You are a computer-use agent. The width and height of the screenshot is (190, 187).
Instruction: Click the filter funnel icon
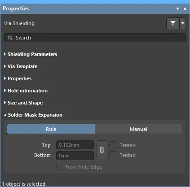(173, 23)
